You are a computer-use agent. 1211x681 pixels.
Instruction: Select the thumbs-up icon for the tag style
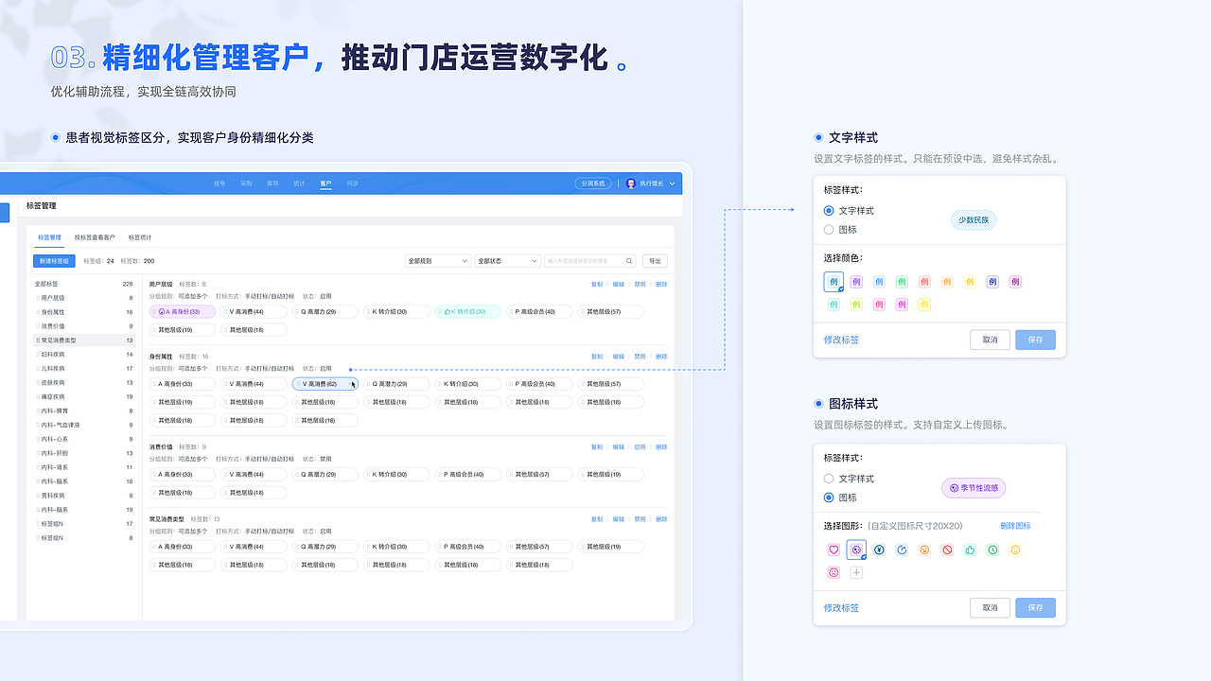click(x=970, y=549)
